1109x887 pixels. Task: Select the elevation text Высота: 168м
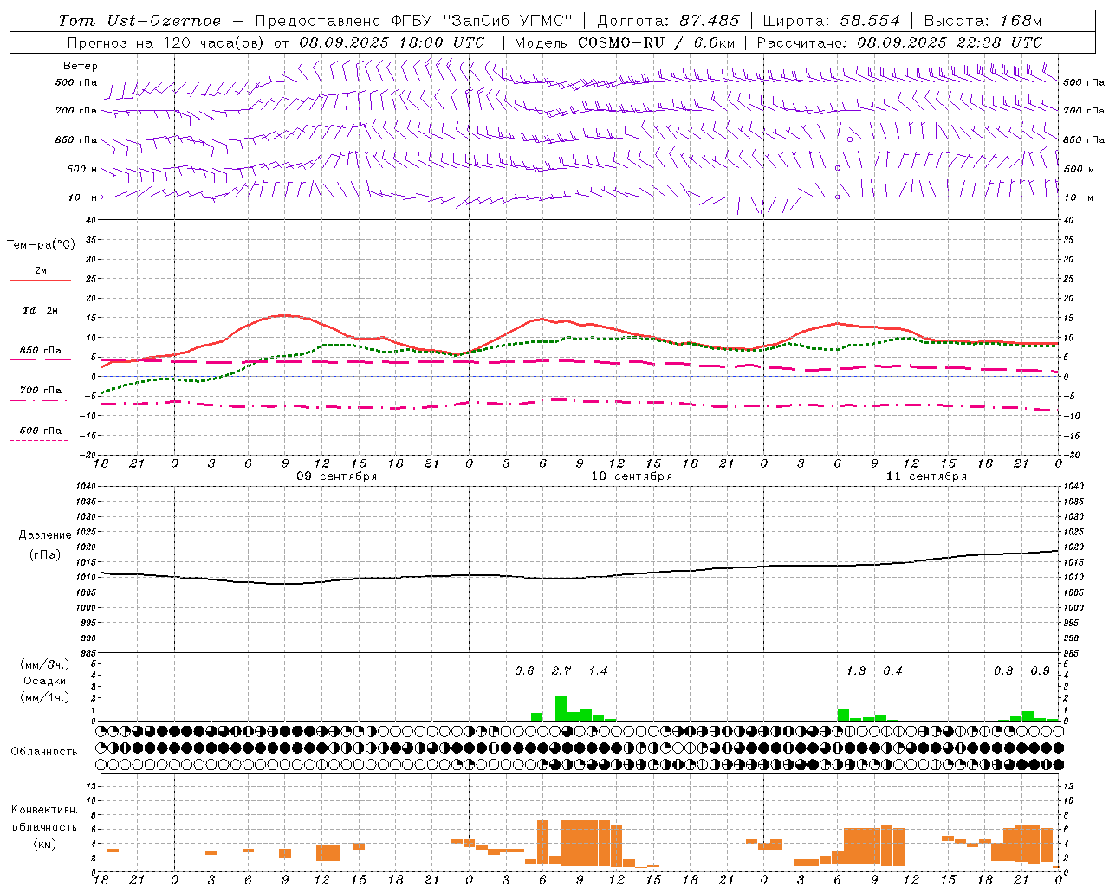pyautogui.click(x=983, y=21)
